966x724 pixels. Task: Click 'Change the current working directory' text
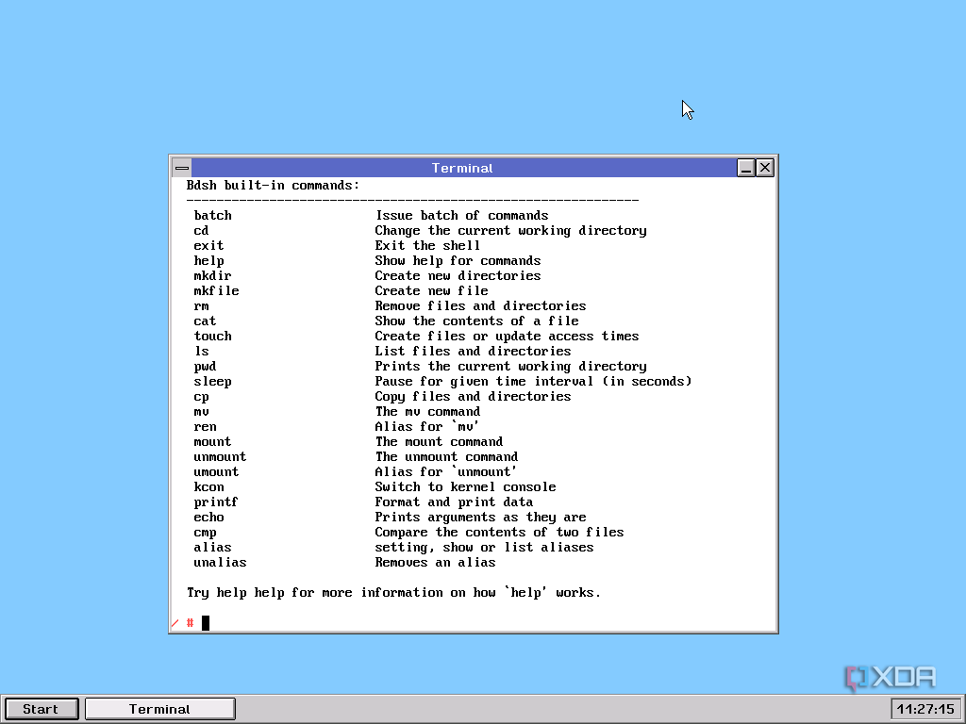pos(510,231)
